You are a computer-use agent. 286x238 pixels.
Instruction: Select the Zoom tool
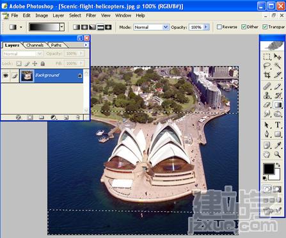point(278,154)
